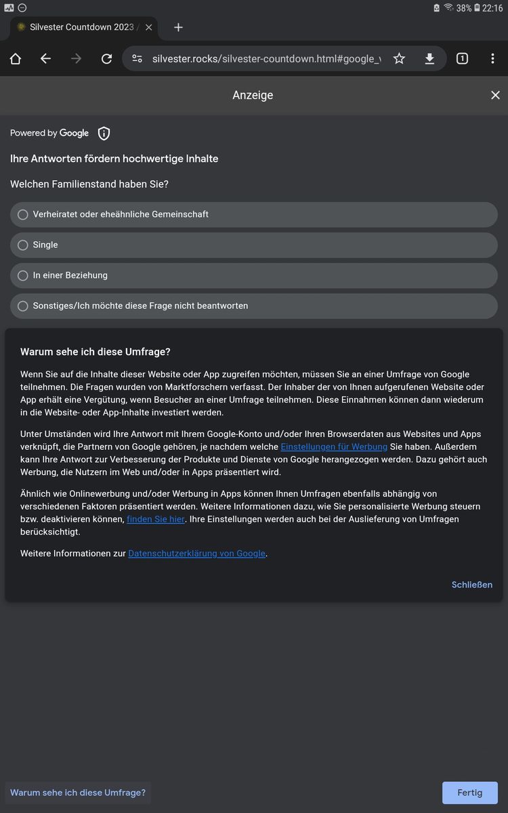
Task: Choose the 'Single' radio option
Action: click(23, 245)
